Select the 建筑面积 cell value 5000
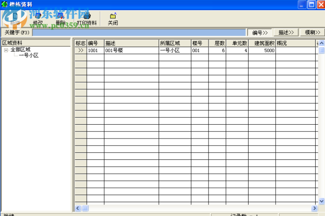 (x=262, y=50)
